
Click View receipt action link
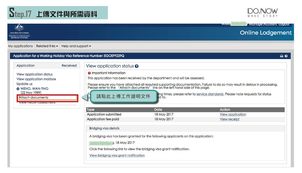click(229, 119)
